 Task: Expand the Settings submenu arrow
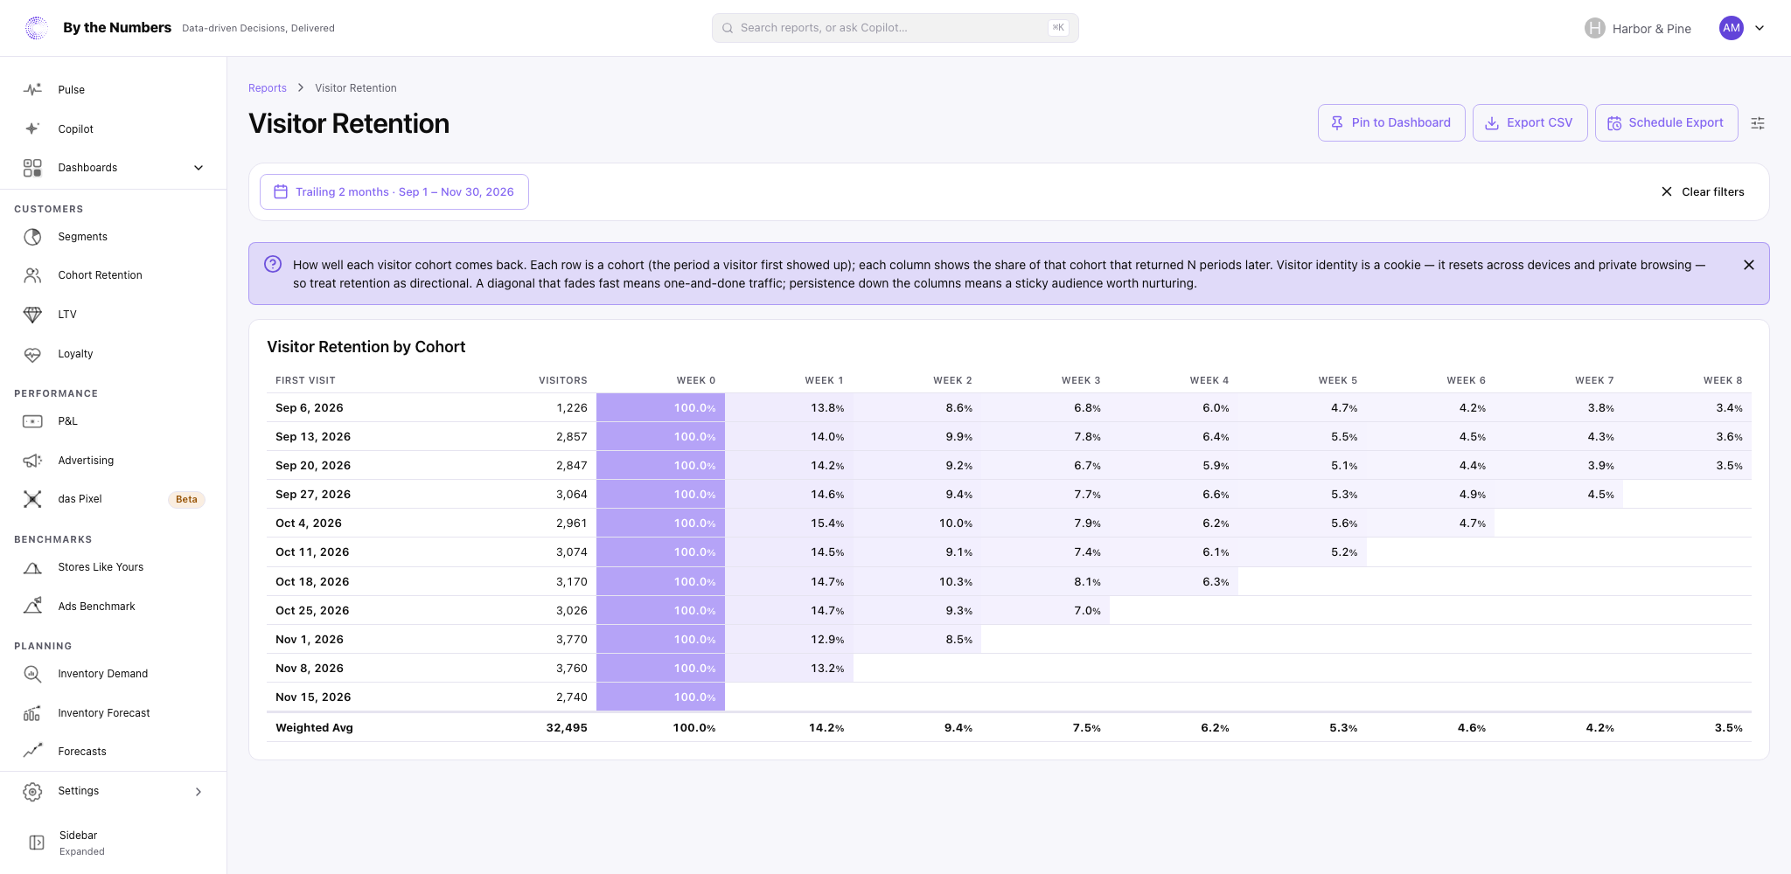[199, 792]
